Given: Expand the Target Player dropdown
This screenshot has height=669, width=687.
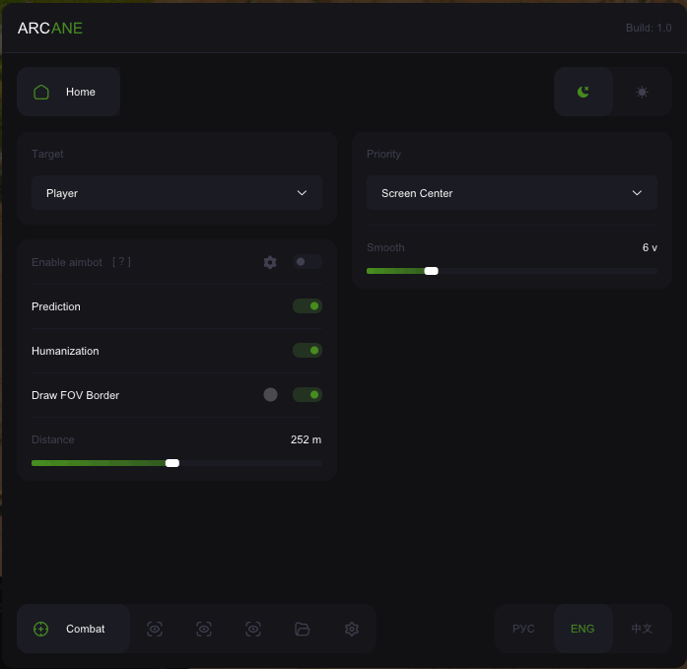Looking at the screenshot, I should (176, 193).
